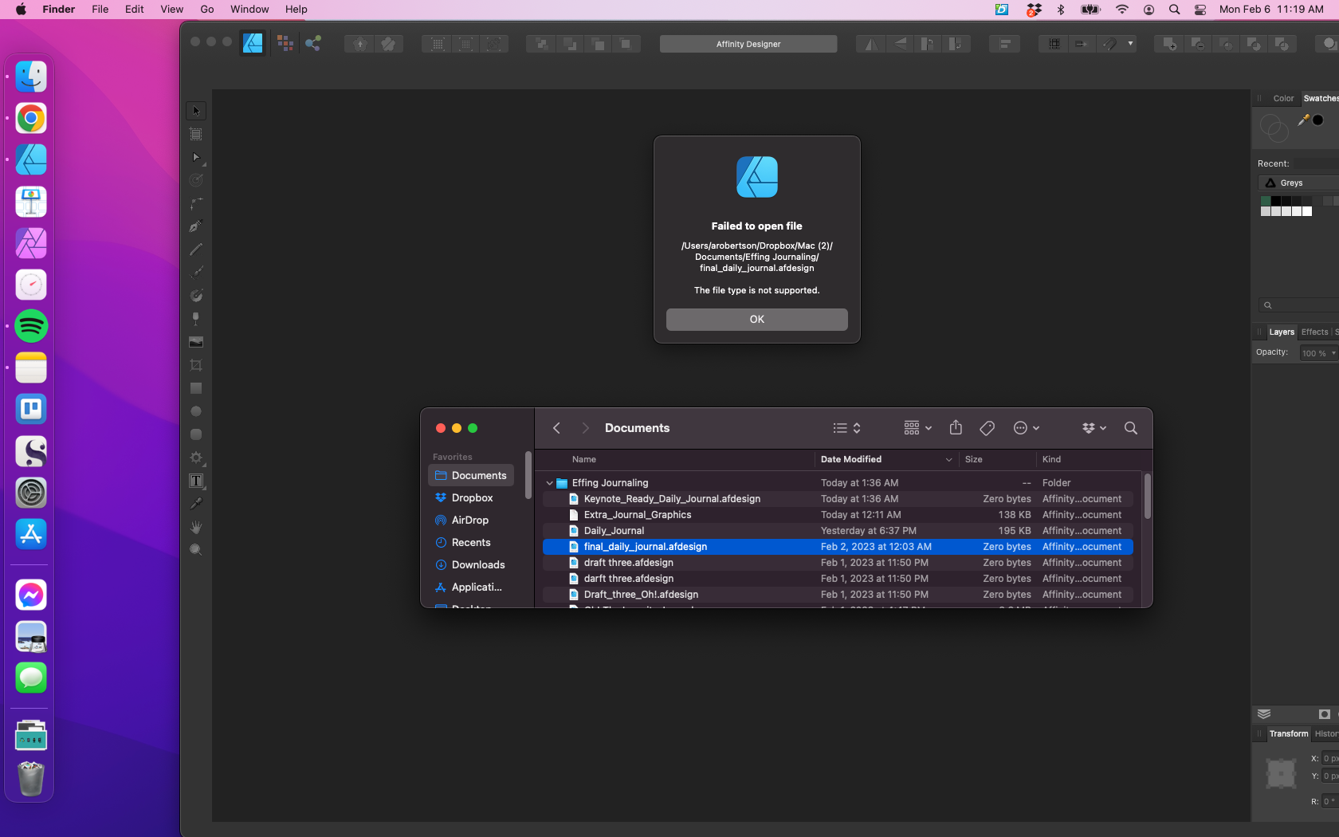Switch to the Pixel Persona
This screenshot has height=837, width=1339.
(285, 43)
